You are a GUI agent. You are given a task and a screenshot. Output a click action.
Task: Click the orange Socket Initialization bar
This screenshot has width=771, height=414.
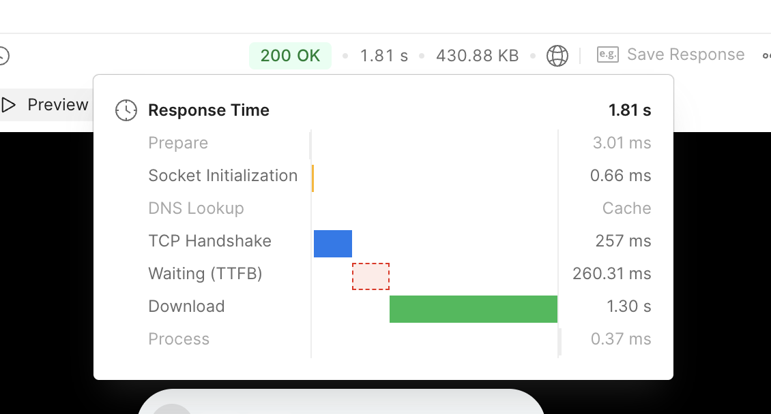[312, 178]
